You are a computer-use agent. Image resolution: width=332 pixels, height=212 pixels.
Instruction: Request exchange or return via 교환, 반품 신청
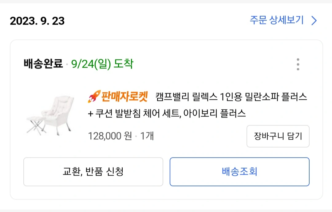point(93,172)
